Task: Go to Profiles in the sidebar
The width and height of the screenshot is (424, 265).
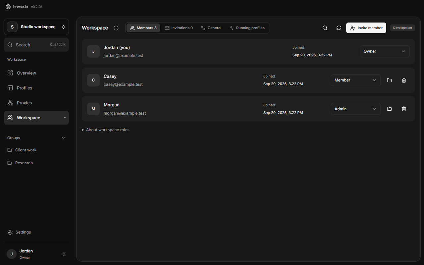Action: tap(36, 88)
